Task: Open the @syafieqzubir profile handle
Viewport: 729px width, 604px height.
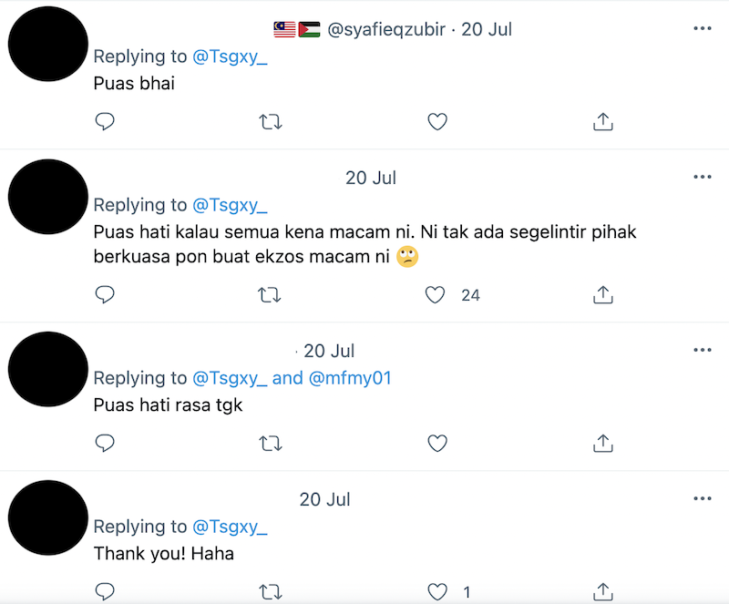Action: 389,29
